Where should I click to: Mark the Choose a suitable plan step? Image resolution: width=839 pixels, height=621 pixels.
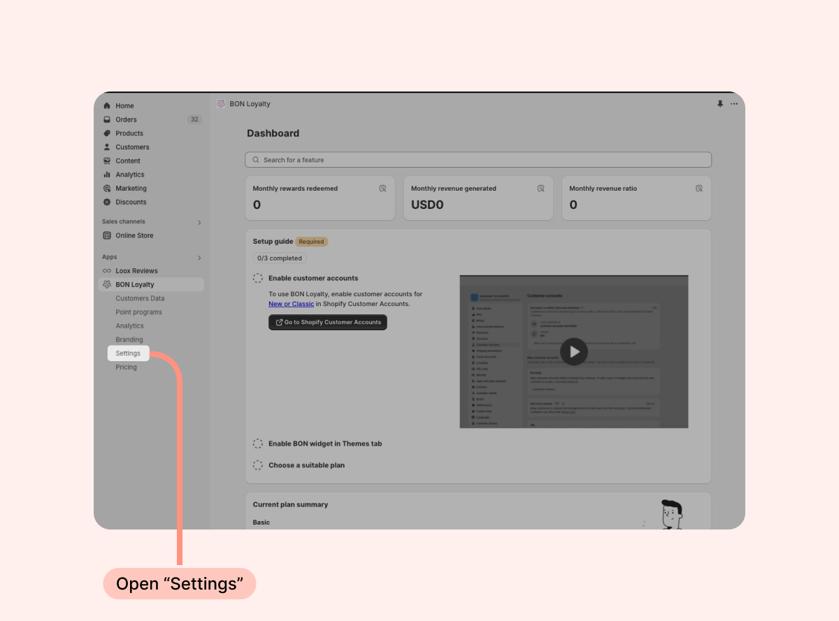click(258, 465)
